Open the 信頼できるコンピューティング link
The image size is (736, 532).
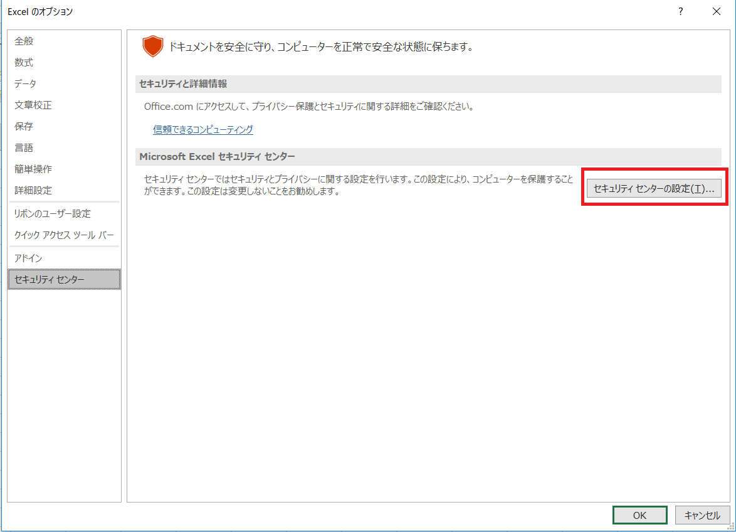pos(202,129)
